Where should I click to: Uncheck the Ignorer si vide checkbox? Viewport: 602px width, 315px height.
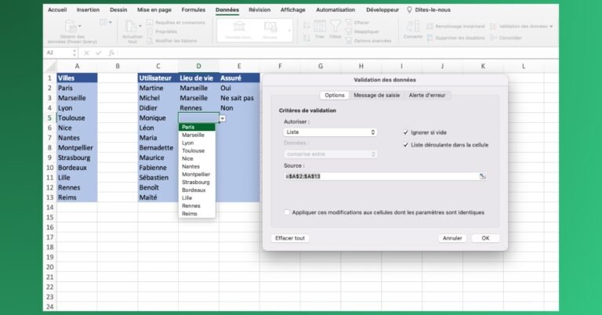coord(405,132)
